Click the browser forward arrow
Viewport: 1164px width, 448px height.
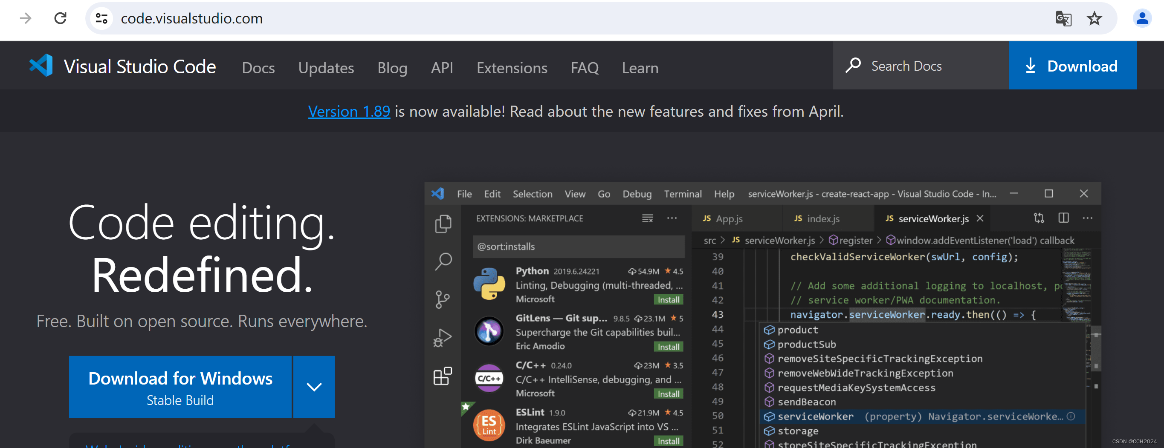(26, 18)
